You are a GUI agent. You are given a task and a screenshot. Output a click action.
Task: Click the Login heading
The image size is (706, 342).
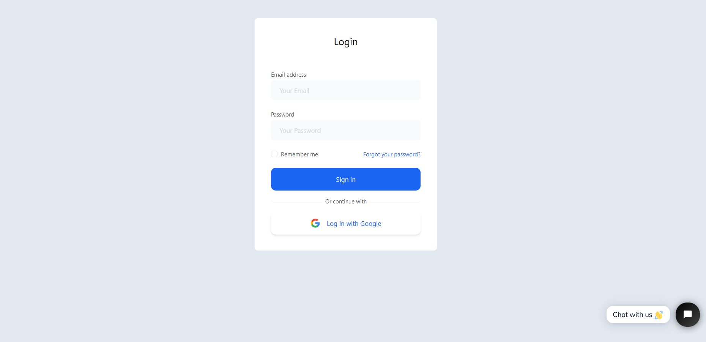pyautogui.click(x=345, y=42)
